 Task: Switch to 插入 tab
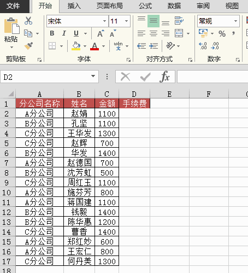74,6
